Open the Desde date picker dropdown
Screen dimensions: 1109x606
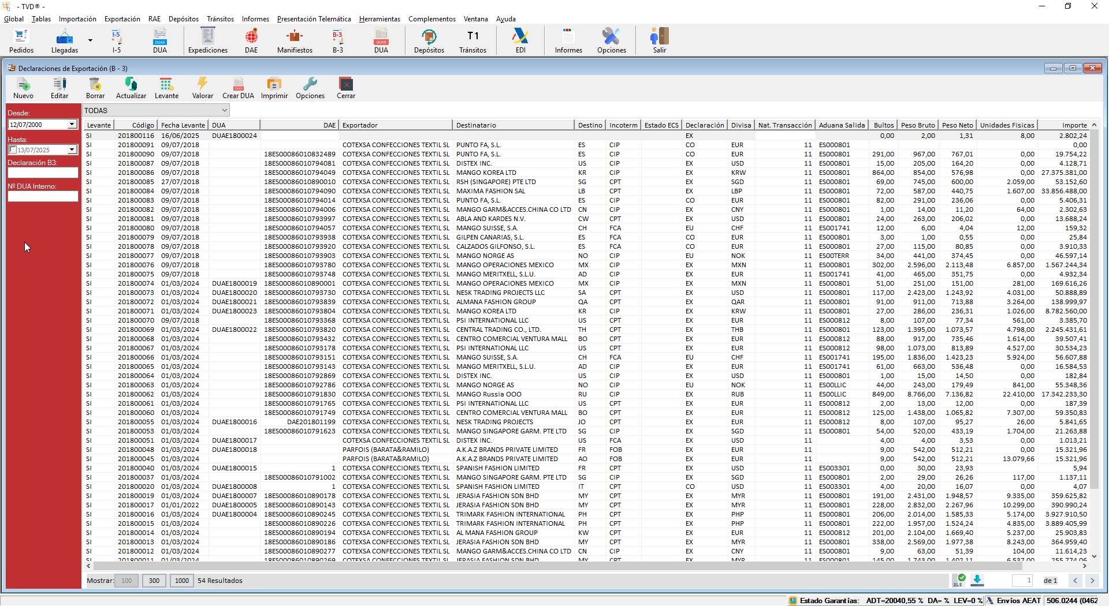pos(72,125)
